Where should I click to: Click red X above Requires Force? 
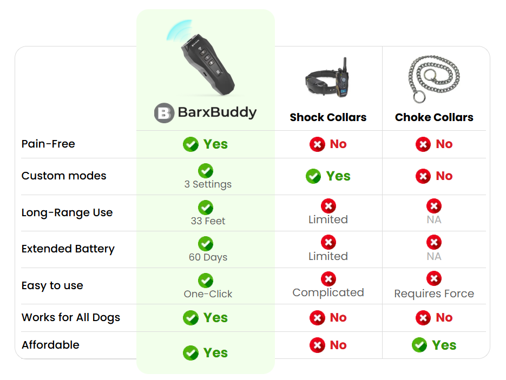click(x=434, y=278)
